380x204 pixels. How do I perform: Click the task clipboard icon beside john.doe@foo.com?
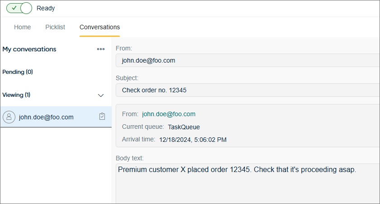[102, 116]
